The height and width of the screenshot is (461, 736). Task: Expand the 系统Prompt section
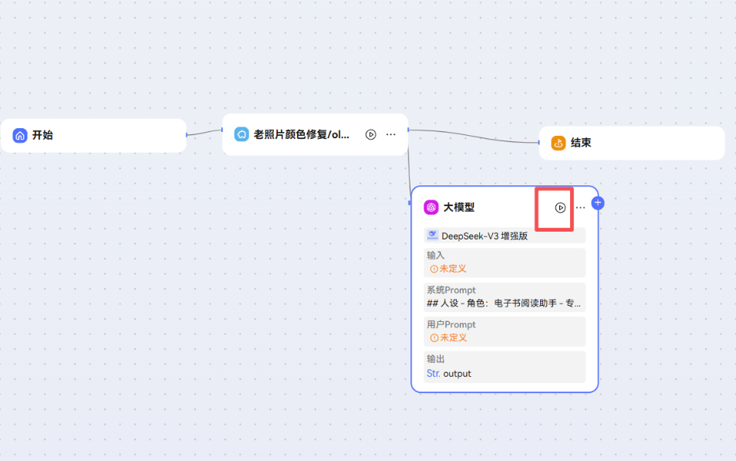tap(505, 297)
